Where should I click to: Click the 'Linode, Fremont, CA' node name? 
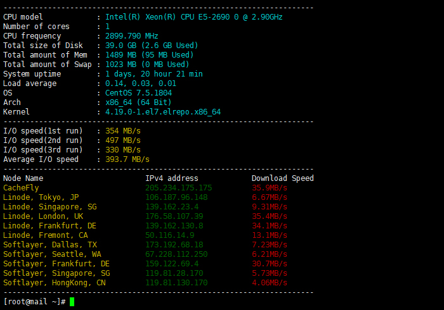(x=45, y=235)
